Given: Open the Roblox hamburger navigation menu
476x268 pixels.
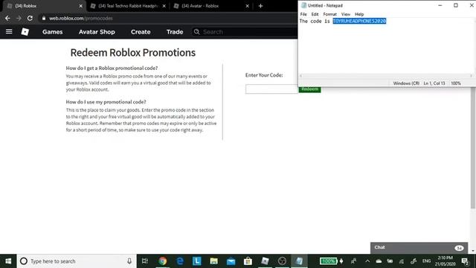Looking at the screenshot, I should tap(9, 31).
